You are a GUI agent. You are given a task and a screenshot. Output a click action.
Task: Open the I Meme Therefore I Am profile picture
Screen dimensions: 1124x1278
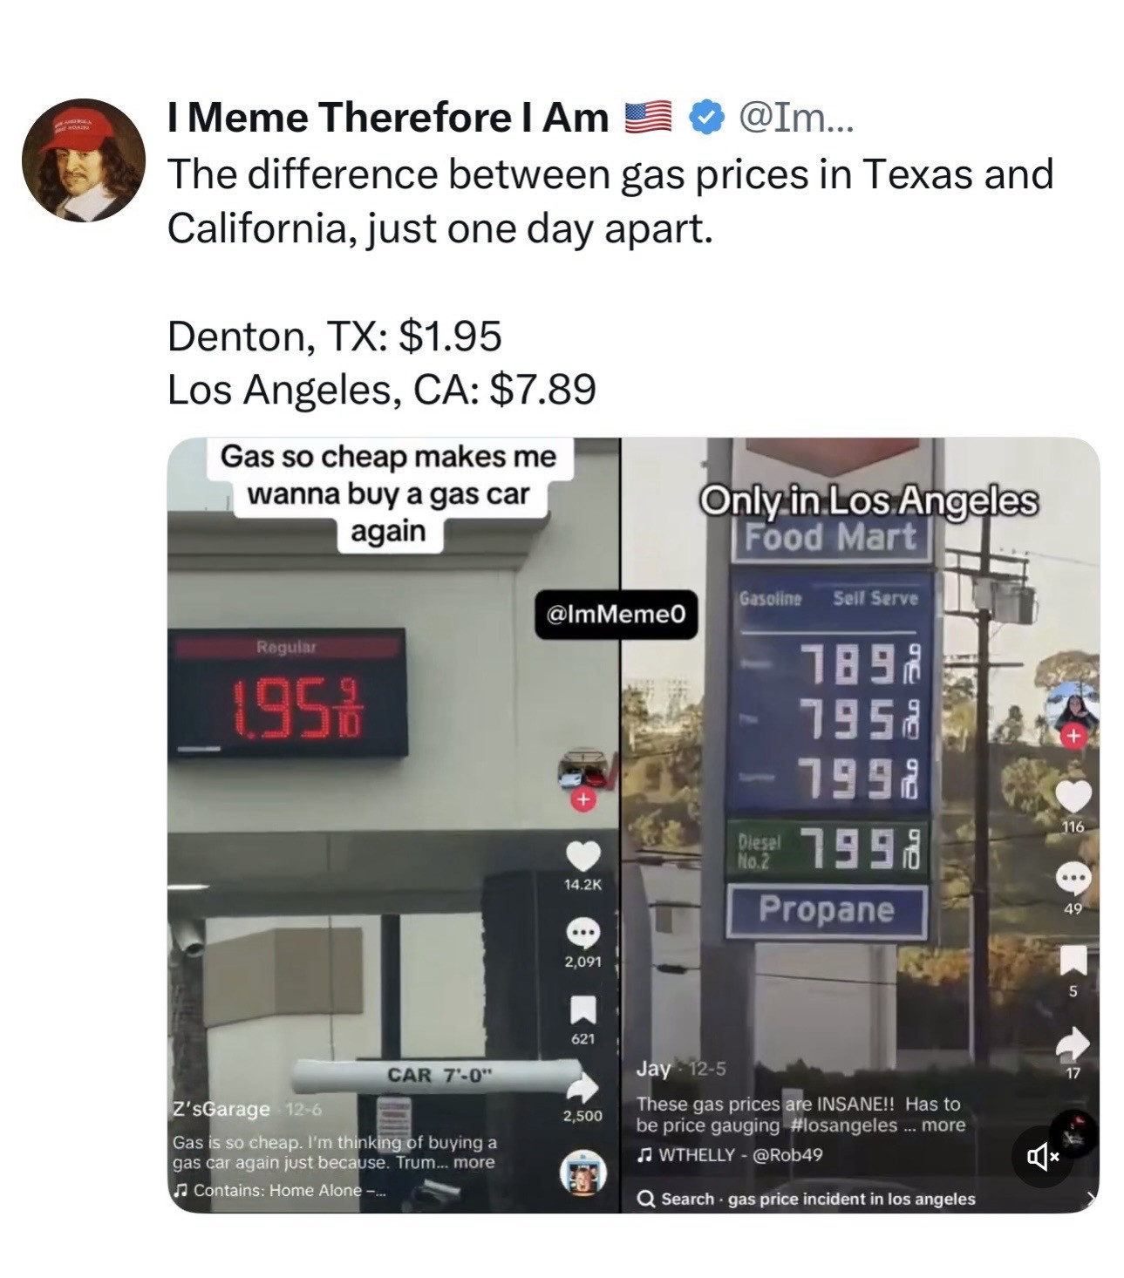click(84, 160)
